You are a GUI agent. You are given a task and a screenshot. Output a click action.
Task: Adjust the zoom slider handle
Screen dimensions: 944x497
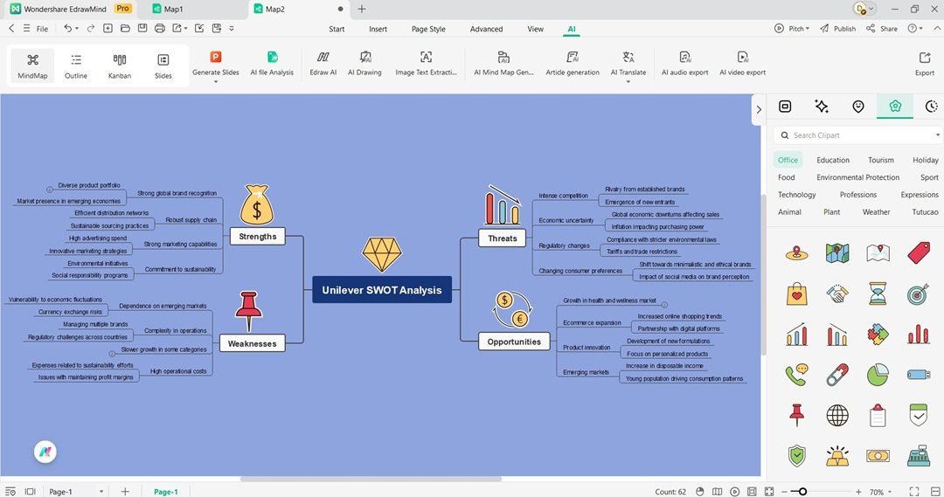coord(802,492)
